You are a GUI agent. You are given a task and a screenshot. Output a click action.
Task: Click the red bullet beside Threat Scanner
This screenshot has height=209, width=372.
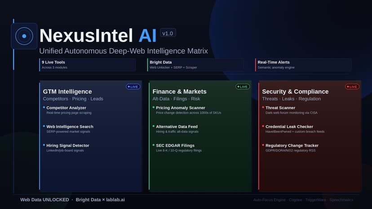(x=263, y=107)
